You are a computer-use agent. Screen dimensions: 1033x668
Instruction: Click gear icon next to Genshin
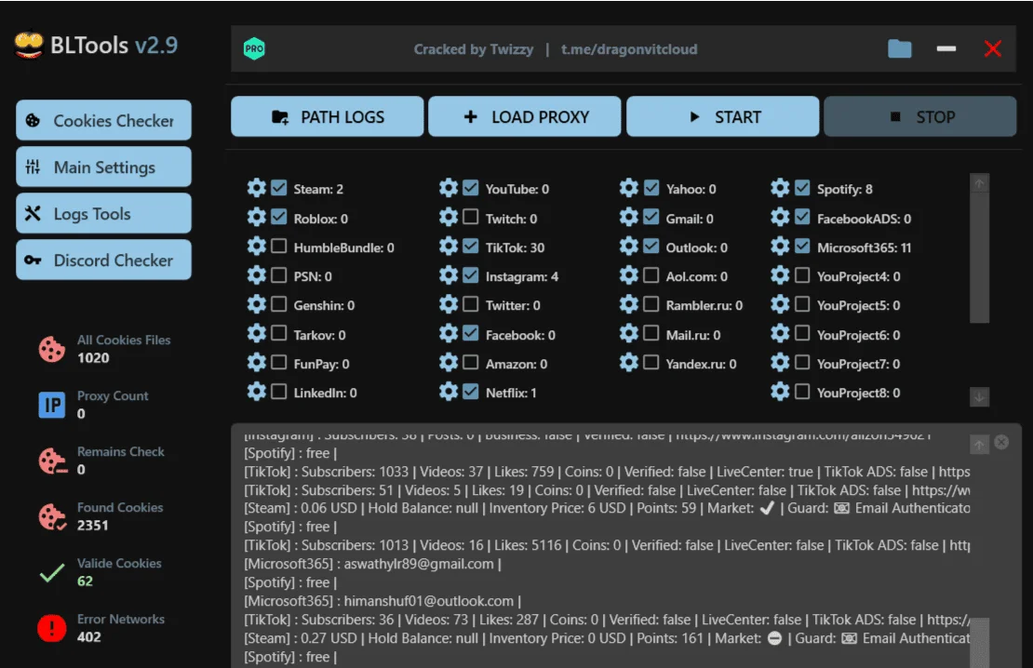(x=256, y=304)
